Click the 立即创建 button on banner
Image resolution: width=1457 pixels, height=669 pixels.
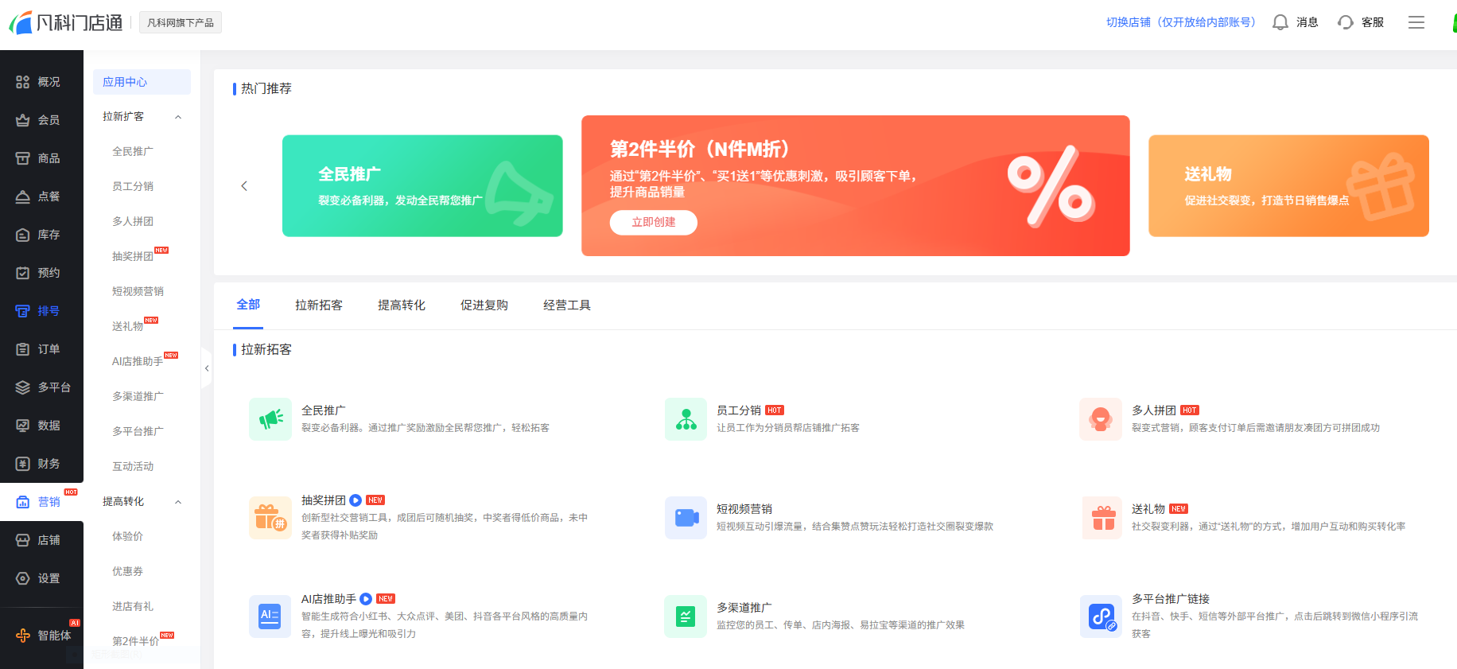(x=654, y=223)
